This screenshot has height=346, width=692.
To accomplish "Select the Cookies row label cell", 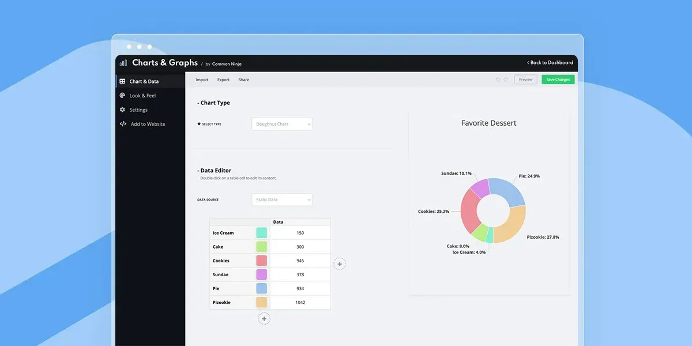I will 232,261.
